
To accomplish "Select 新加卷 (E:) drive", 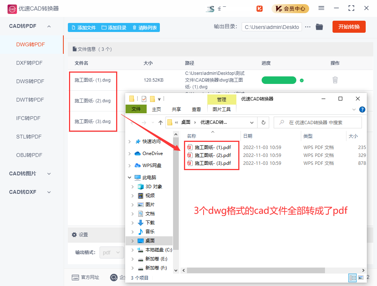I will [x=152, y=259].
